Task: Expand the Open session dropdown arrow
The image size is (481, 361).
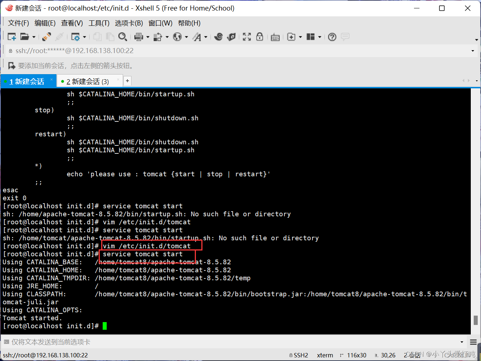Action: click(x=34, y=37)
